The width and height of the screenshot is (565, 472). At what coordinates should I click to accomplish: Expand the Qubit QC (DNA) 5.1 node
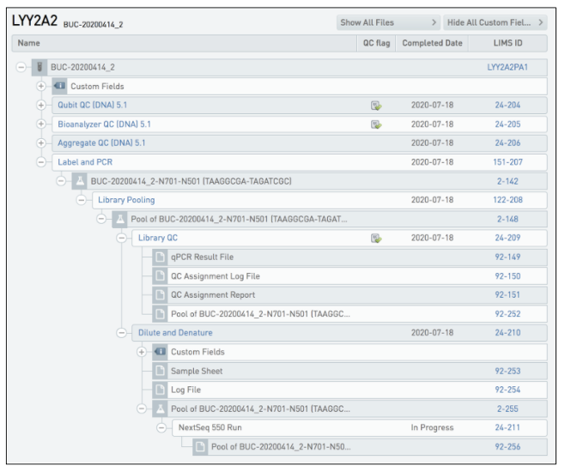tap(41, 106)
